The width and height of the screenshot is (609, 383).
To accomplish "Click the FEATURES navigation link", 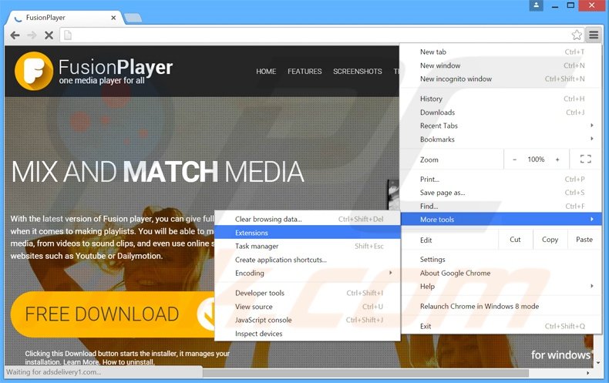I will point(304,72).
